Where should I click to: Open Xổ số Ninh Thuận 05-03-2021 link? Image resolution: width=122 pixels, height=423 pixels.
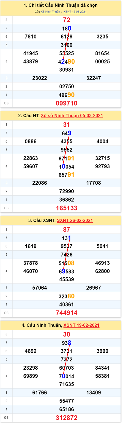(72, 115)
